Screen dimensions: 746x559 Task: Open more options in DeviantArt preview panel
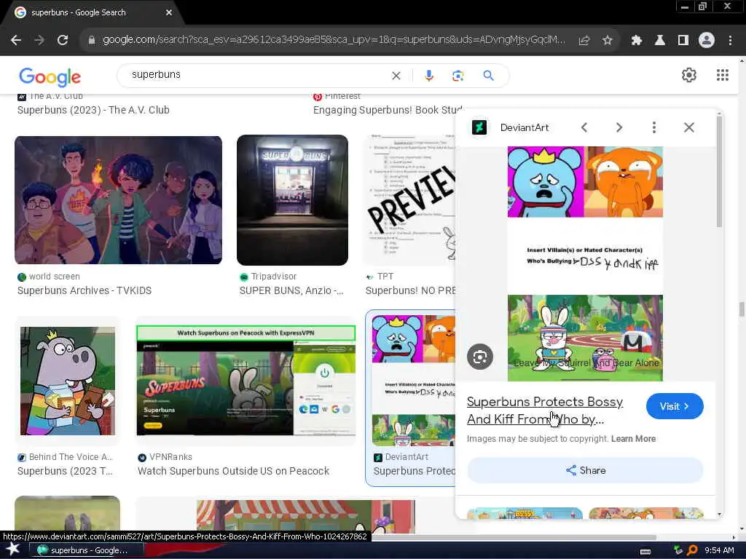[x=654, y=127]
